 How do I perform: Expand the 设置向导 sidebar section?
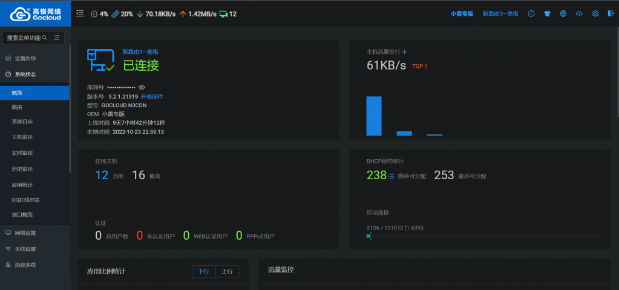click(x=34, y=59)
